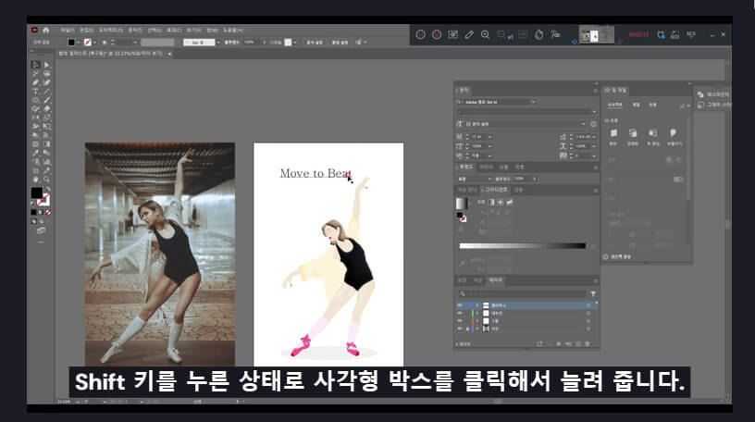Click the recorder's pencil draw icon
The image size is (755, 422).
[469, 34]
